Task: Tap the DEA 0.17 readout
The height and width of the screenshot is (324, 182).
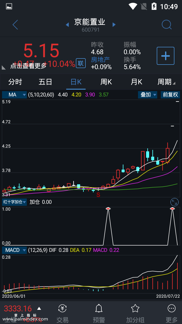Action: pos(81,250)
